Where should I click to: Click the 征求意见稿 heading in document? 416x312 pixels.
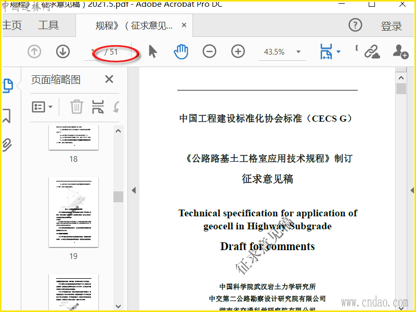coord(267,179)
